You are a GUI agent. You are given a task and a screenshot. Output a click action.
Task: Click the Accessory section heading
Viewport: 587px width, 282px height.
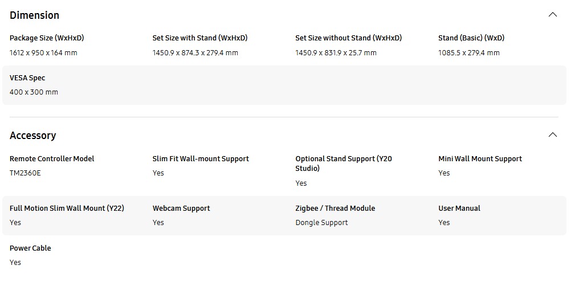tap(33, 136)
